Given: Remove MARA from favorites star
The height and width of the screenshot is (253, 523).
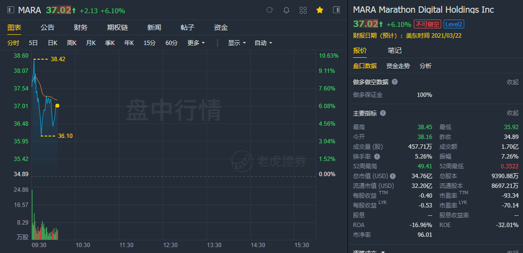Looking at the screenshot, I should click(320, 10).
